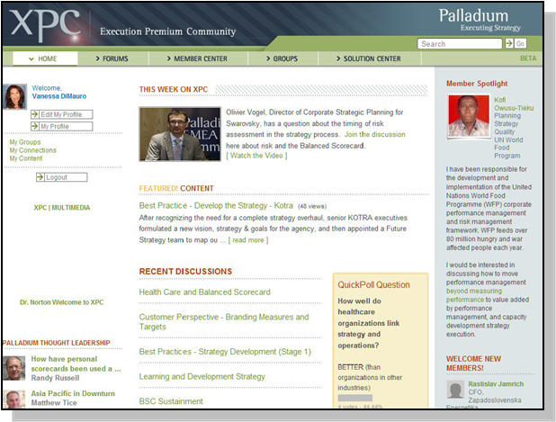Open the FORUMS menu tab

tap(112, 58)
